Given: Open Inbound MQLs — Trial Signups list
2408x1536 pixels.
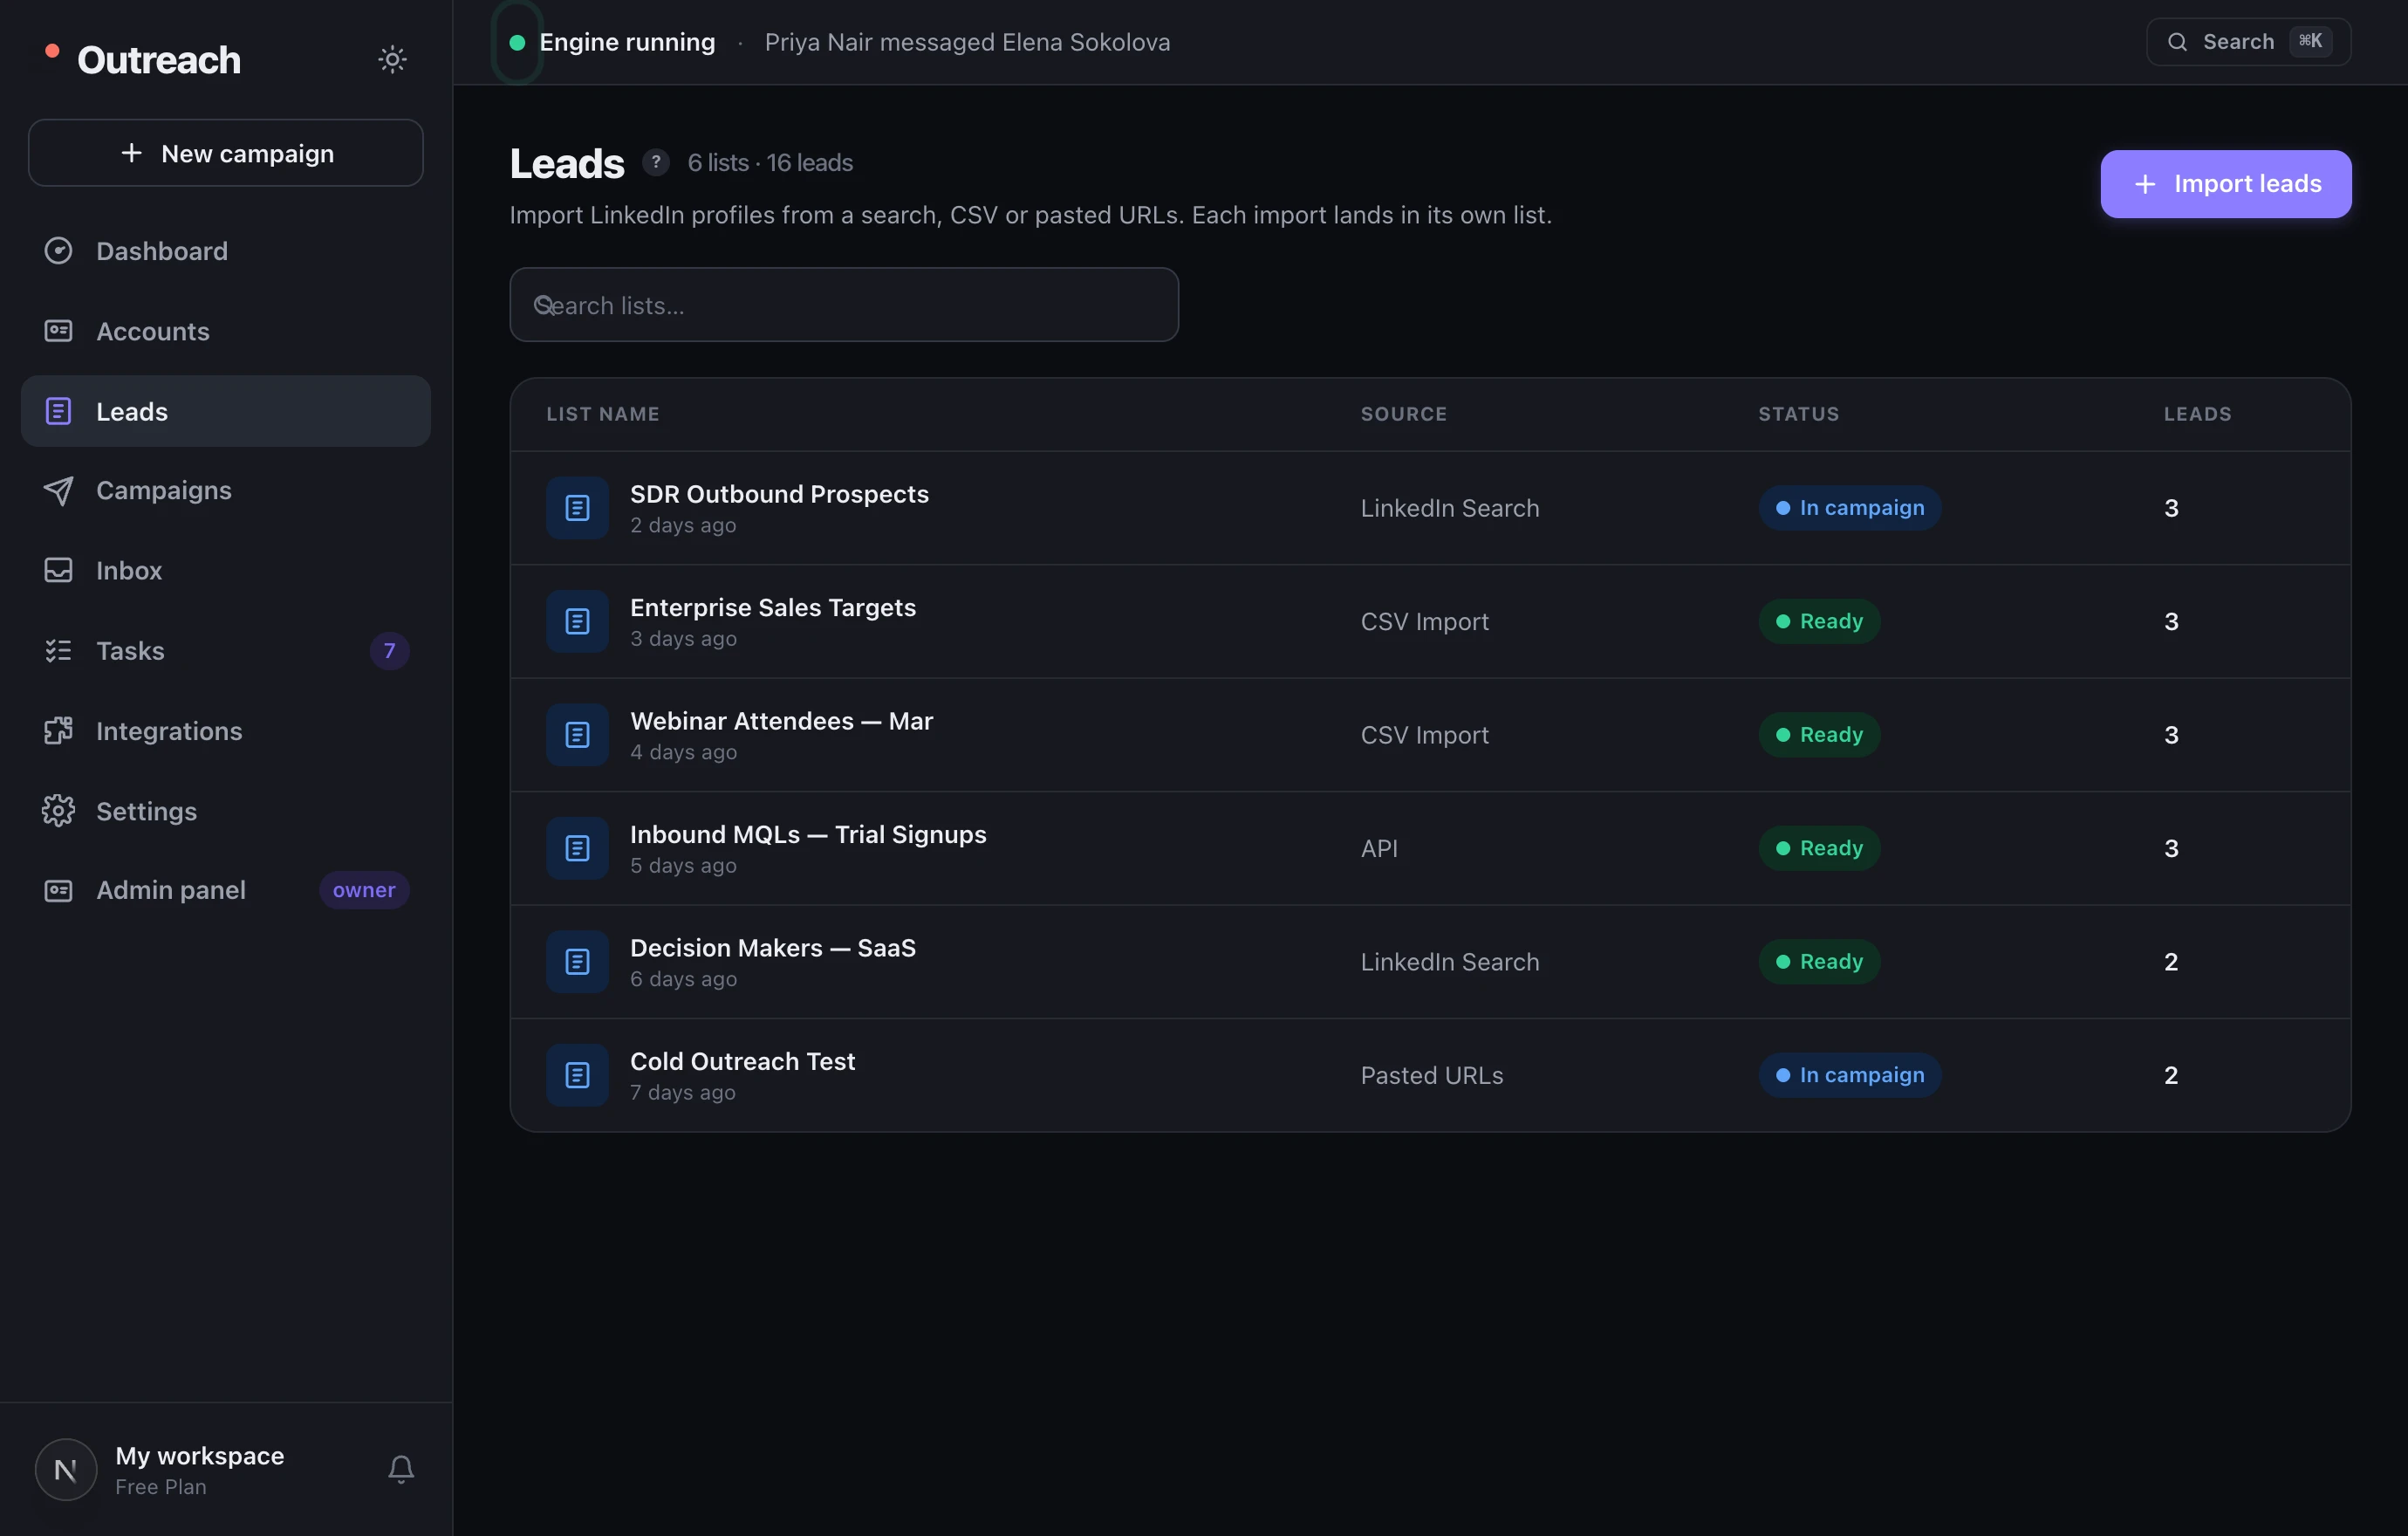Looking at the screenshot, I should 808,834.
